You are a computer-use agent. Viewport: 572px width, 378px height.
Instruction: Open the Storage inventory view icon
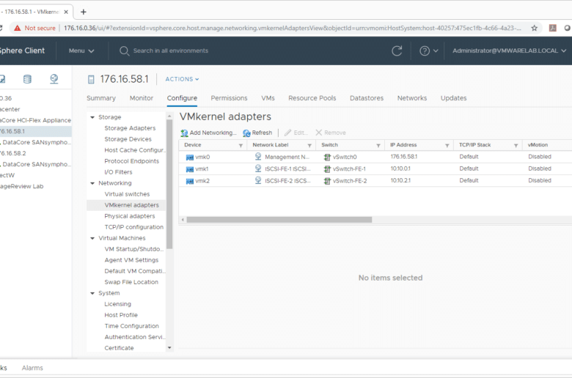[x=27, y=78]
